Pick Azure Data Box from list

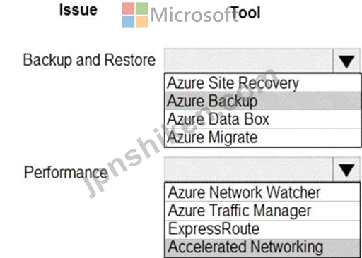click(x=263, y=119)
